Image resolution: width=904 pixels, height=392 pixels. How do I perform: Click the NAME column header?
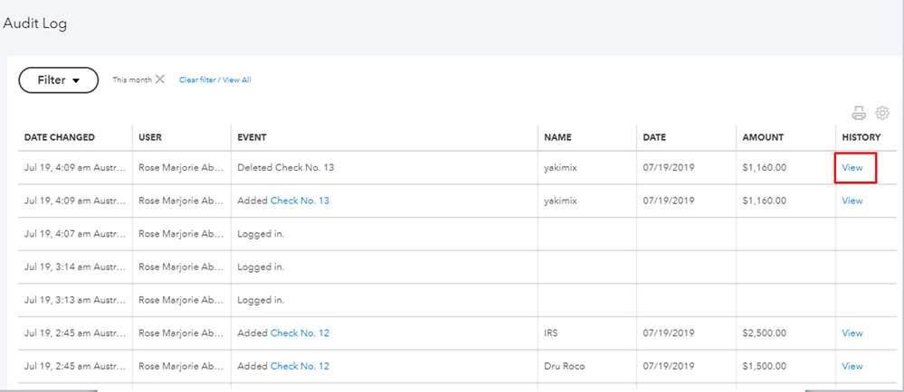[x=557, y=137]
